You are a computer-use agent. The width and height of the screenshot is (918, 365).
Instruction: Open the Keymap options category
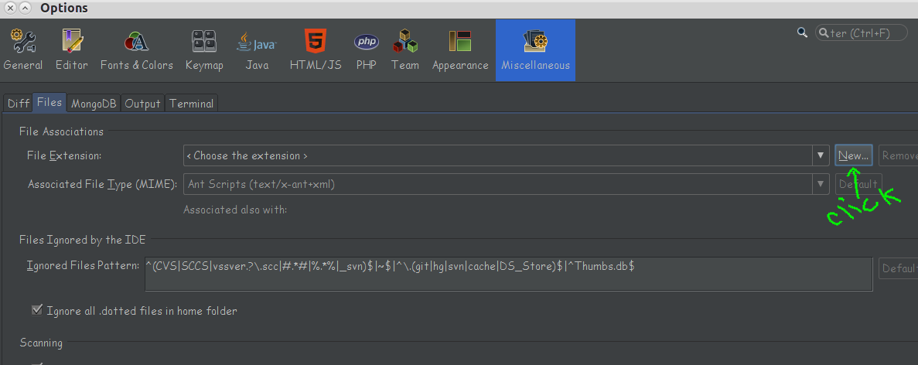point(204,50)
